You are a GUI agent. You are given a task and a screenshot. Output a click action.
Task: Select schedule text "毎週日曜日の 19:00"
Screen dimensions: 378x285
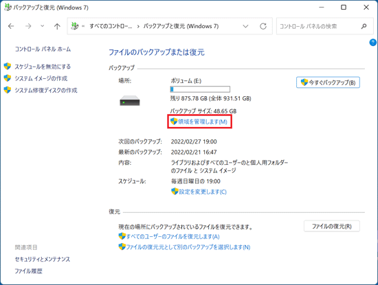click(x=195, y=181)
